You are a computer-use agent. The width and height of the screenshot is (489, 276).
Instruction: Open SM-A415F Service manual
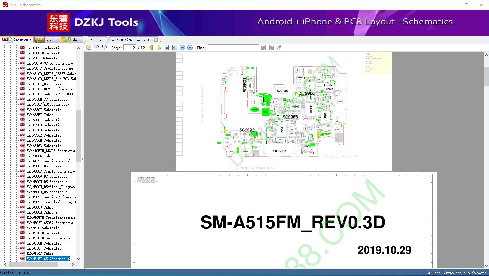click(x=49, y=161)
